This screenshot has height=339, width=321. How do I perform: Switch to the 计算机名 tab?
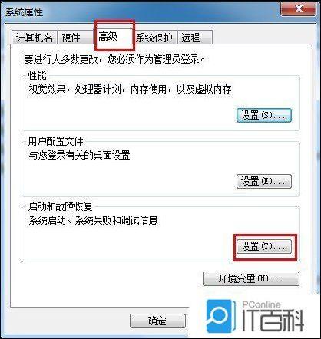click(x=35, y=38)
